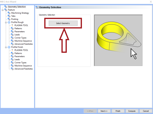Click gear icon beside Profile Rough Machine Sequence
The image size is (153, 114).
[12, 41]
